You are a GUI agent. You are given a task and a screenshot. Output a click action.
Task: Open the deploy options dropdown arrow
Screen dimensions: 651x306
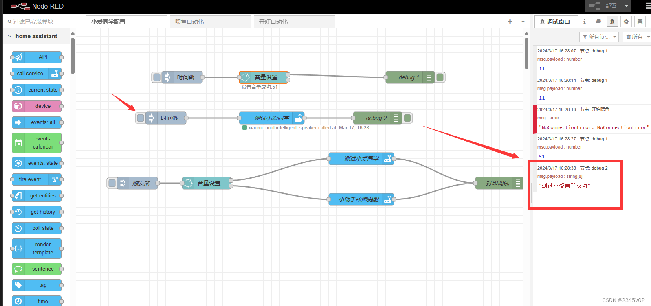627,6
